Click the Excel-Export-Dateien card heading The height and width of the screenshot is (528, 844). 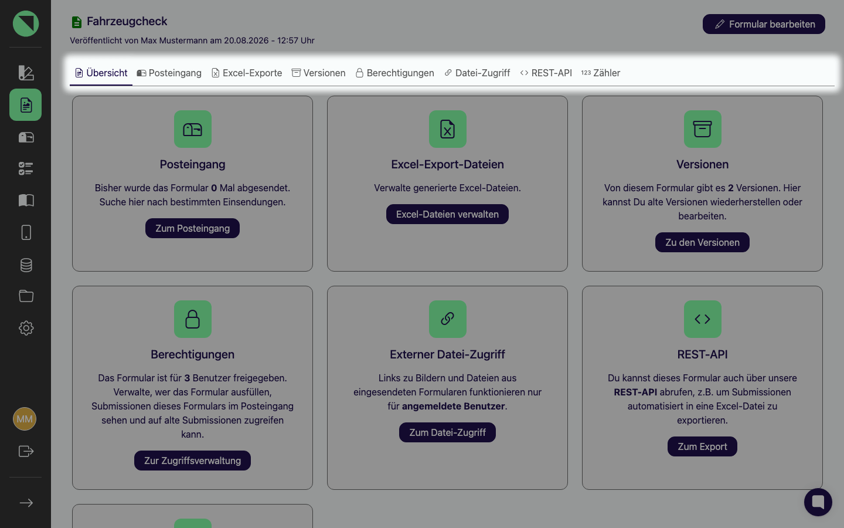click(447, 164)
